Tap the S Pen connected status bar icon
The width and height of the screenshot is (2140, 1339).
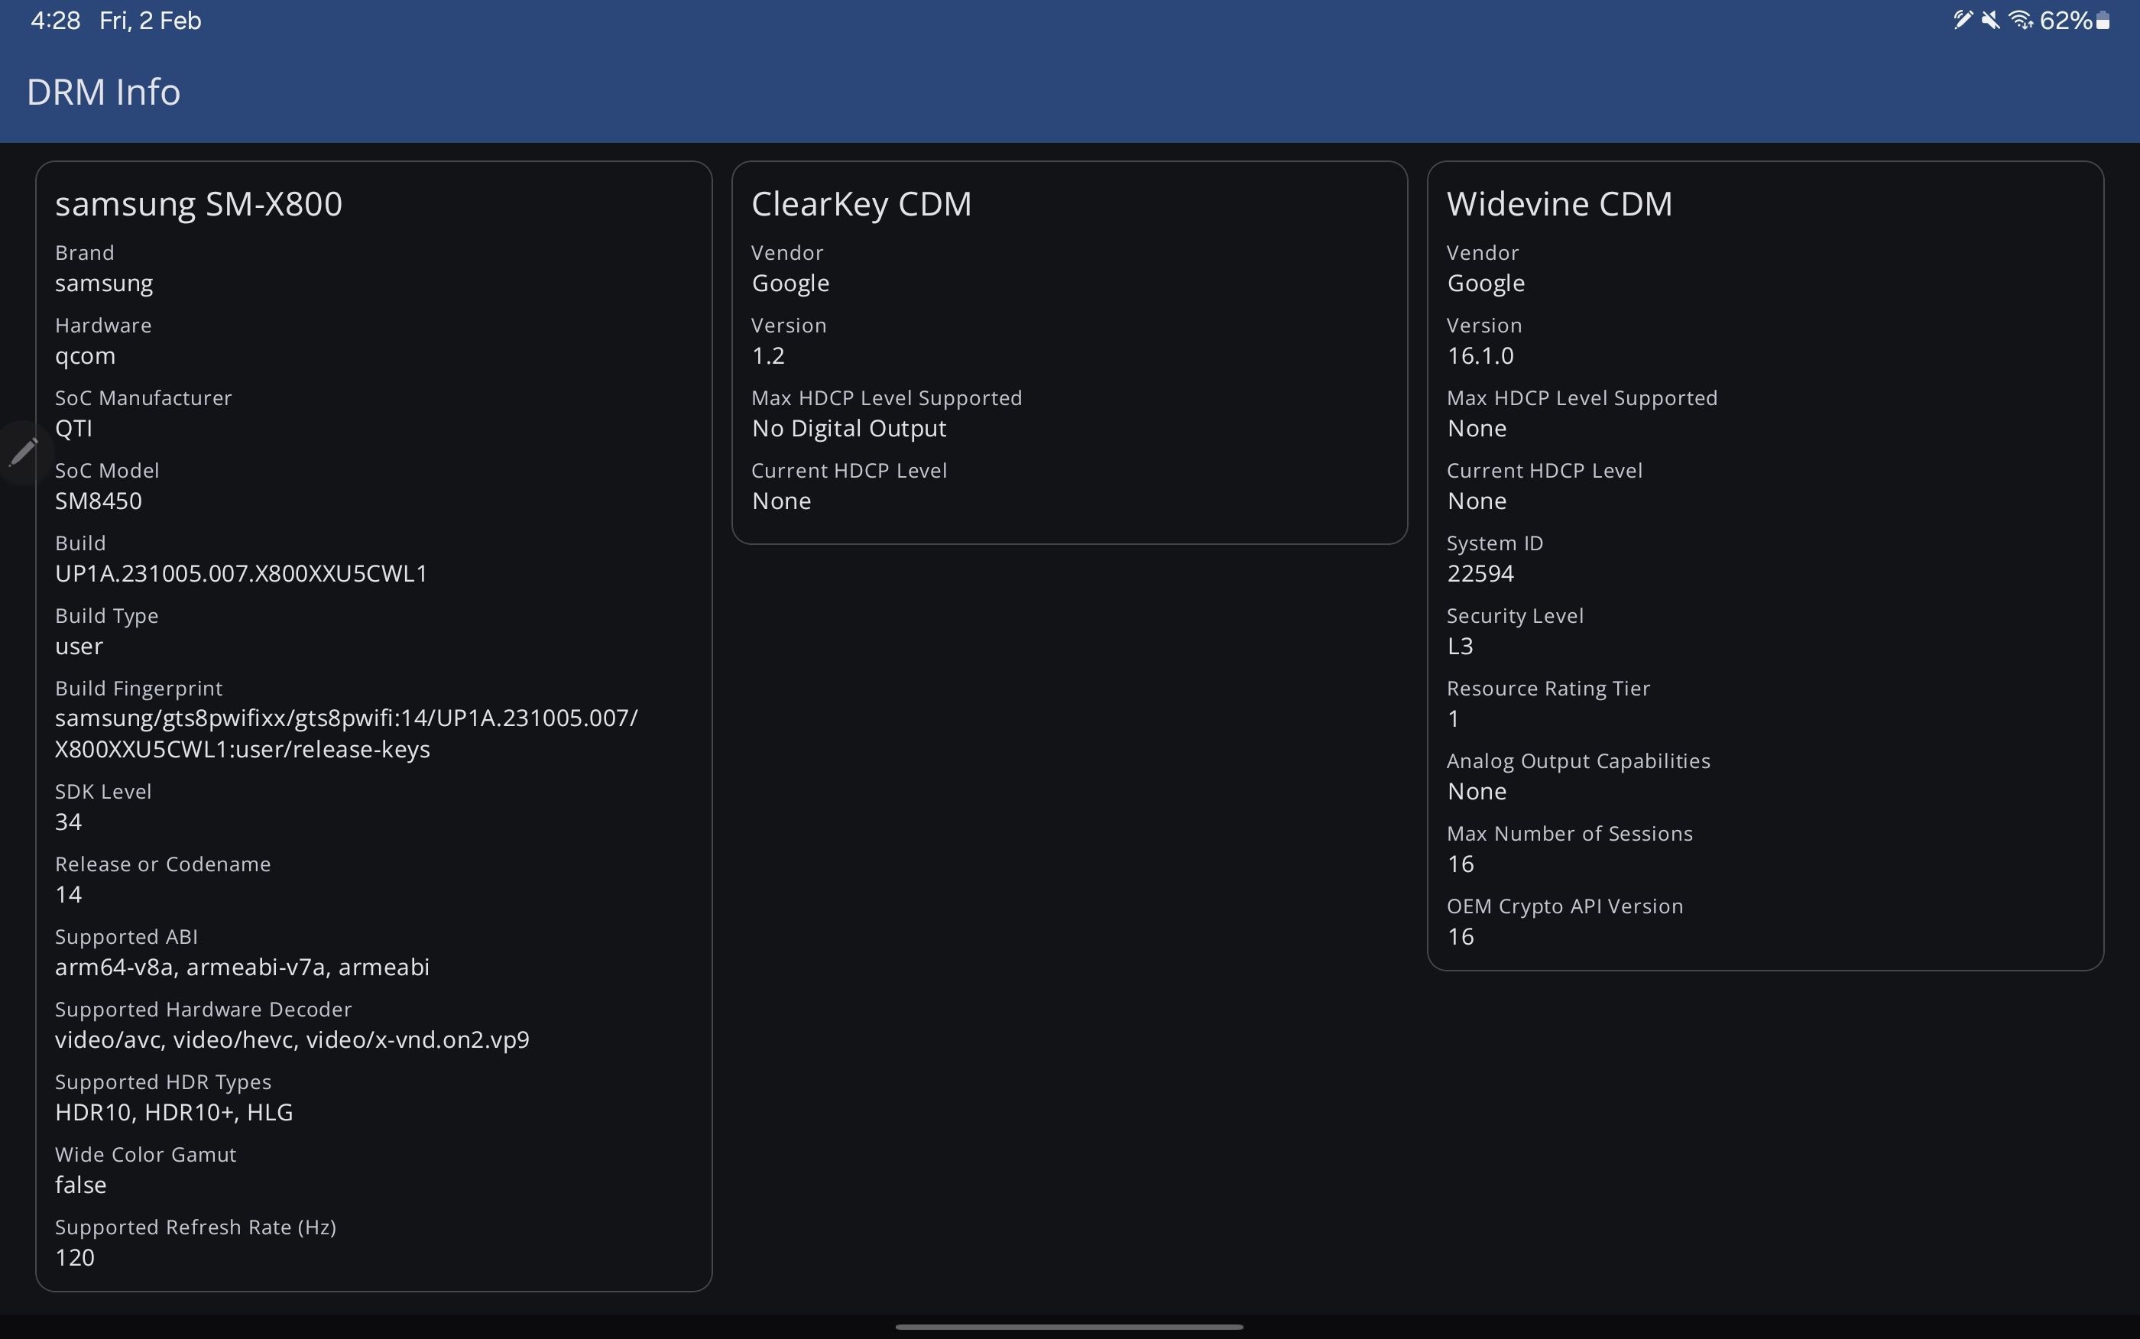[1962, 19]
